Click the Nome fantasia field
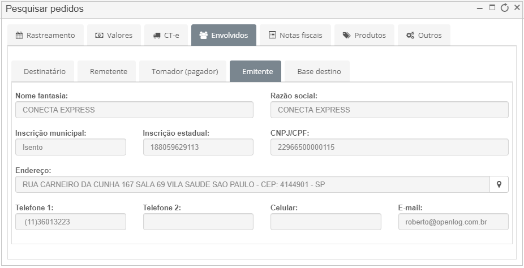The image size is (524, 268). [134, 110]
